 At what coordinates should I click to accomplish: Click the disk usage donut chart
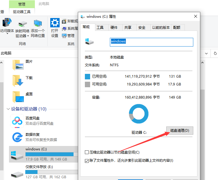139,114
